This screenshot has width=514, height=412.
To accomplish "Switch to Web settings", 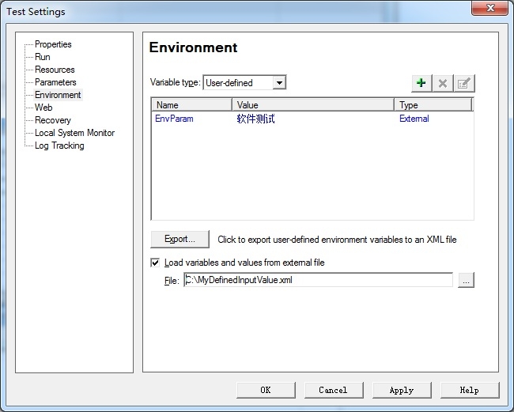I will [x=43, y=108].
